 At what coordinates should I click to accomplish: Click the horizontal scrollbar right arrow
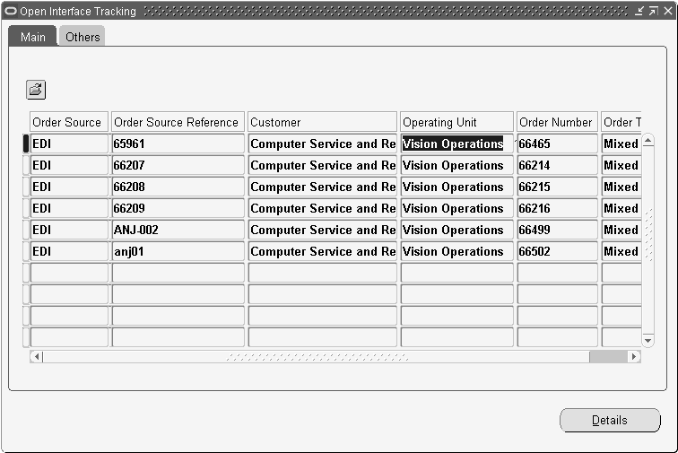634,356
